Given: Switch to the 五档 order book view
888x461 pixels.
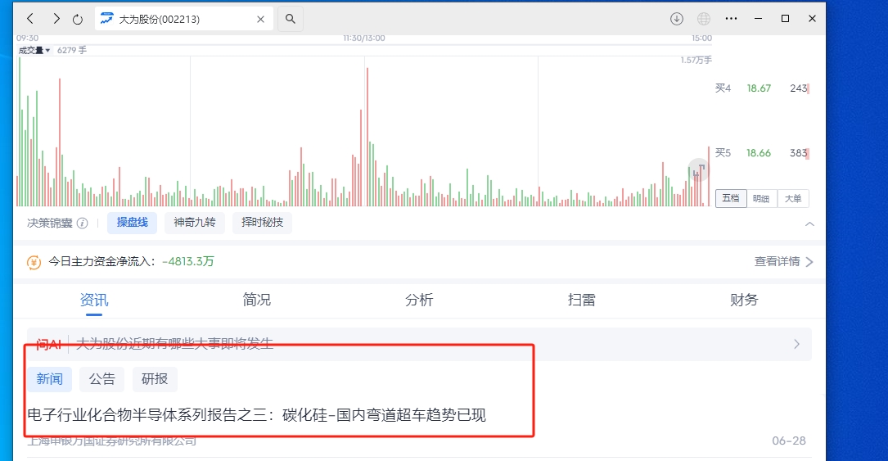Looking at the screenshot, I should coord(731,198).
